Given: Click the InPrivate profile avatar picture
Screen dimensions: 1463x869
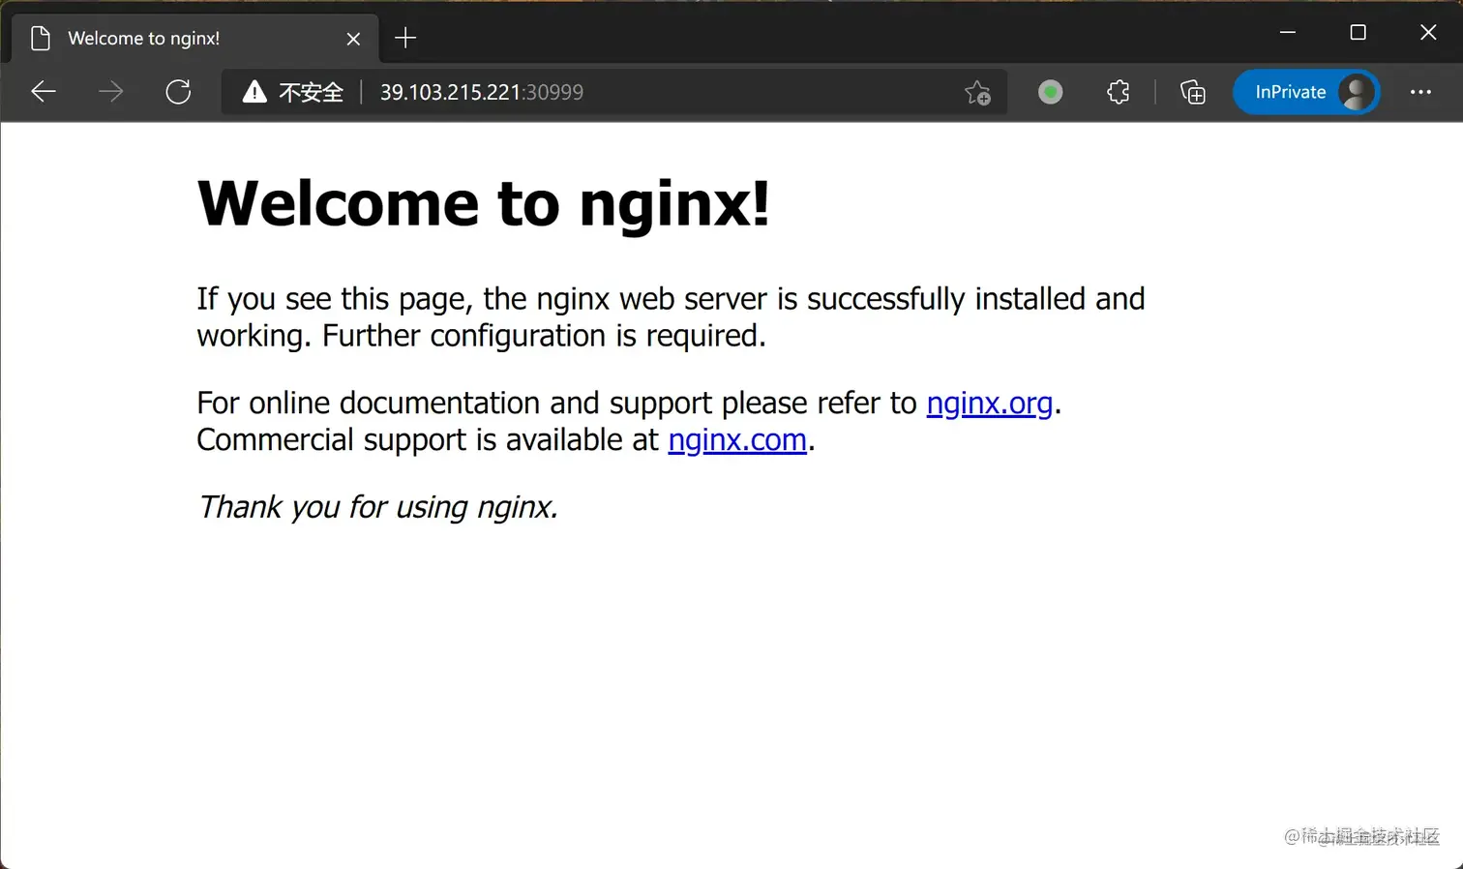Looking at the screenshot, I should (1357, 92).
